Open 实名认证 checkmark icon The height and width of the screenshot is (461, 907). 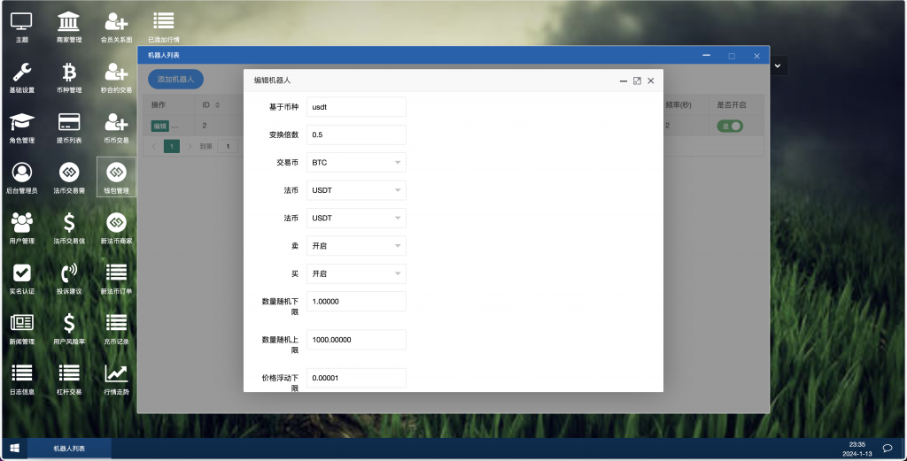tap(22, 277)
